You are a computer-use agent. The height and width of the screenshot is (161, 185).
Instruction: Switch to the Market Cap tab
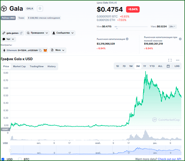[x=19, y=66]
